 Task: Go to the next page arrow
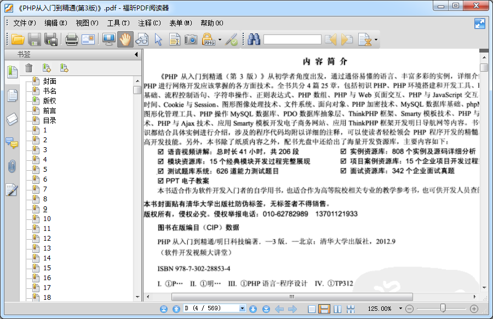tap(253, 309)
